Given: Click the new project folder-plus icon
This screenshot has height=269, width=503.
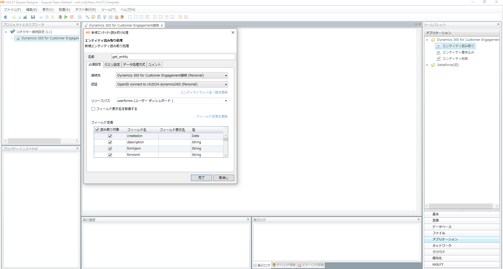Looking at the screenshot, I should [x=14, y=17].
